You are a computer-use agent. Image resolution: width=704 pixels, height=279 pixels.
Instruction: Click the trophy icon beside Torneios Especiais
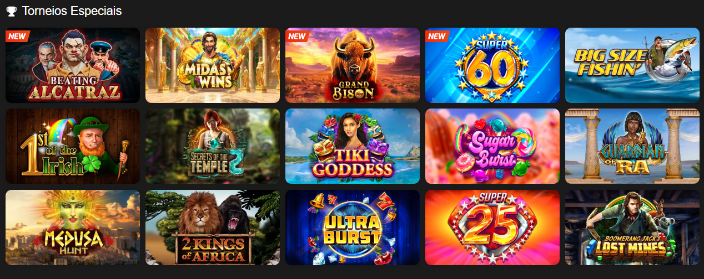click(x=11, y=11)
